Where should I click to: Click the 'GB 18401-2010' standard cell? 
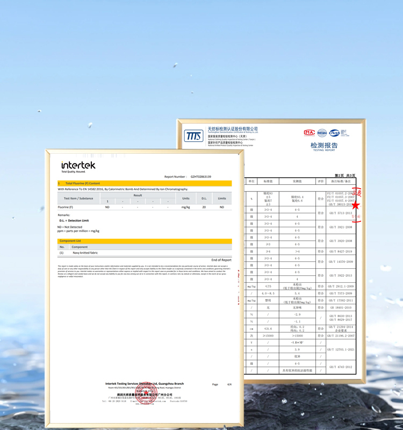(x=341, y=307)
